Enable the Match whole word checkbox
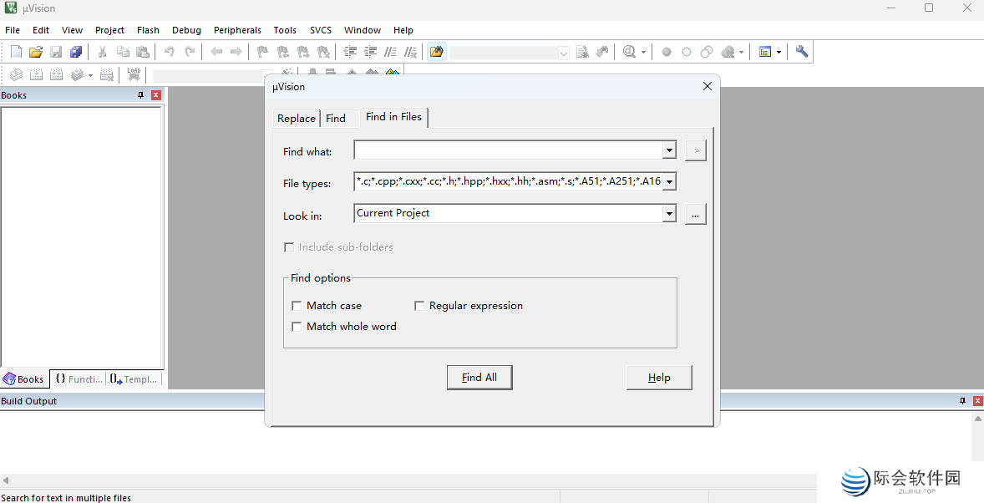 (297, 327)
